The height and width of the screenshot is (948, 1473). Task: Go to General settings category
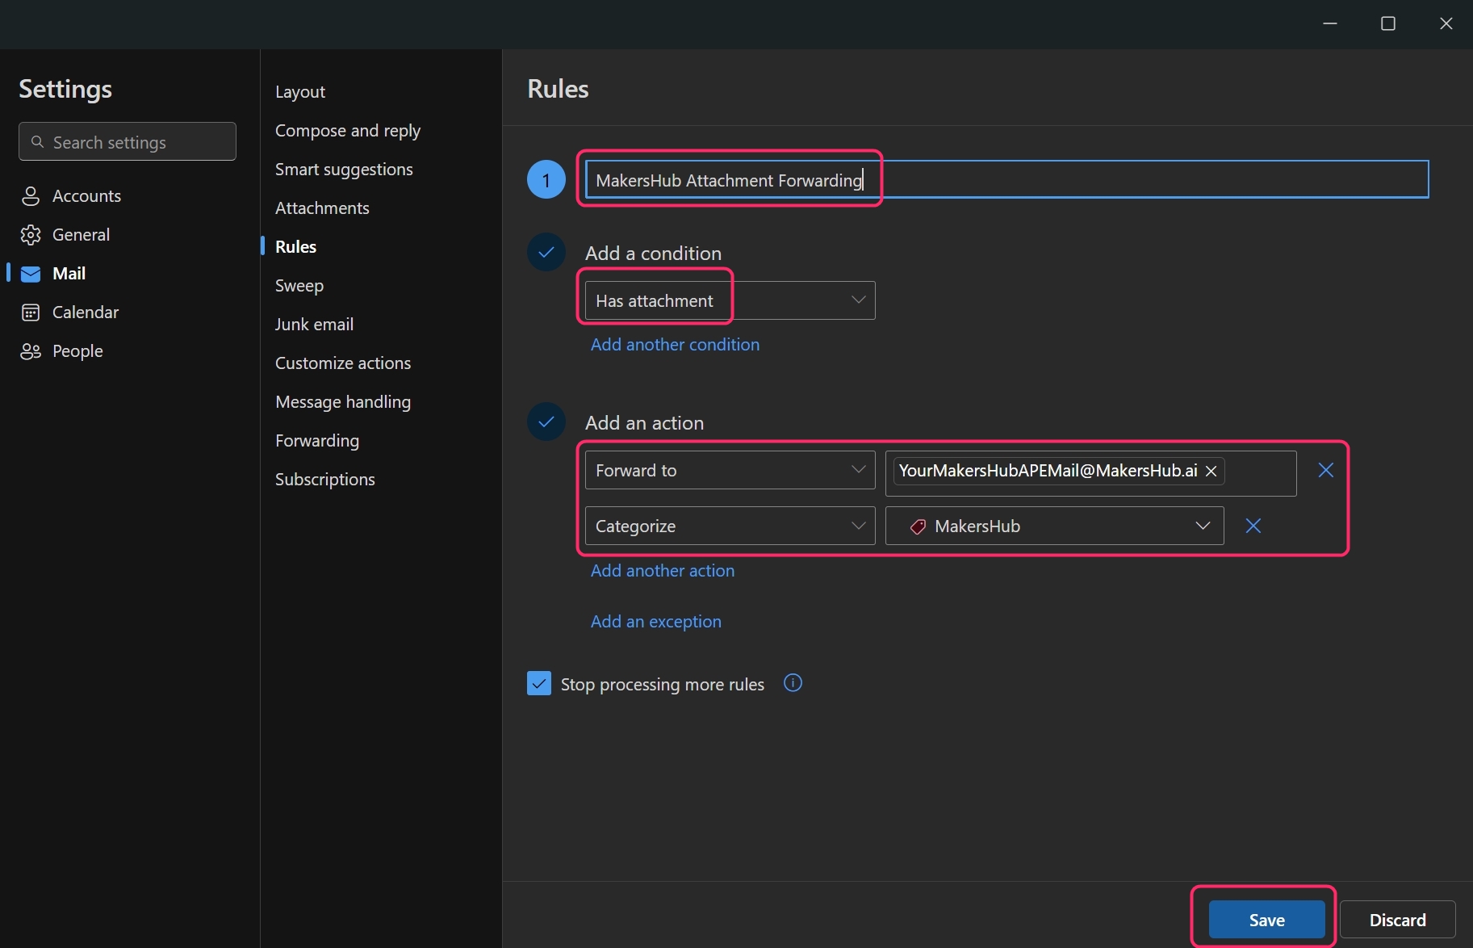(81, 235)
